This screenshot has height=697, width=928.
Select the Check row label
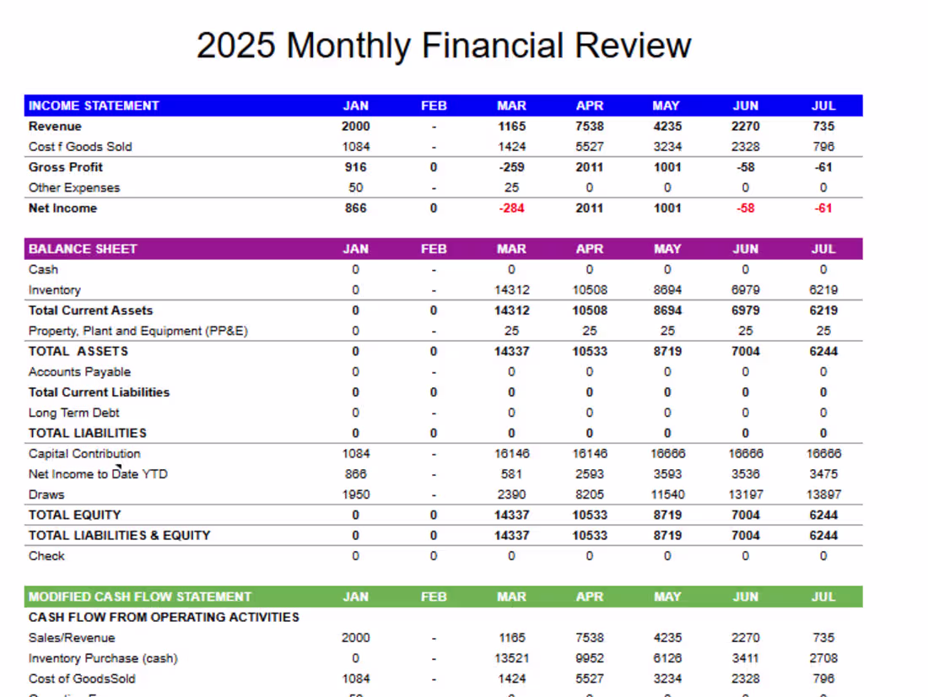pos(46,556)
